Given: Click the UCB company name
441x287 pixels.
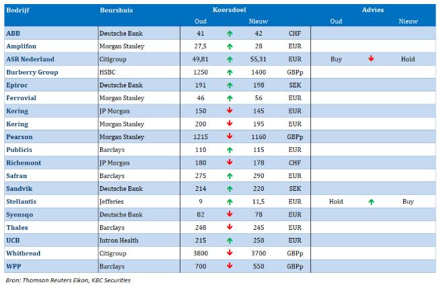Looking at the screenshot, I should point(13,241).
